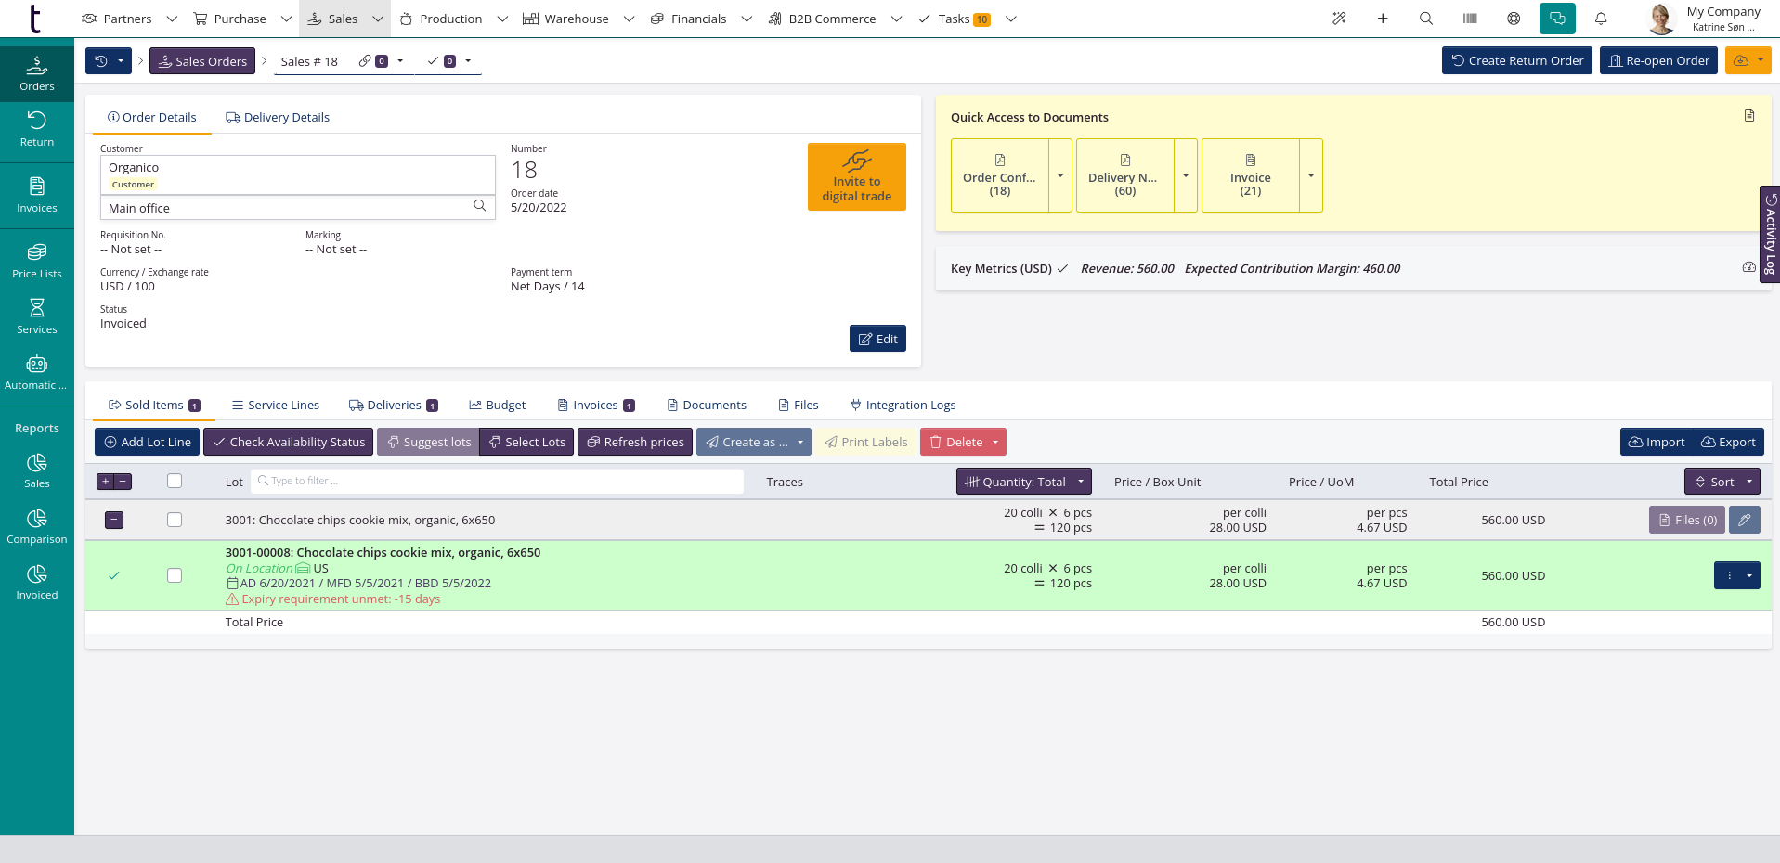Open the chat messages icon
Image resolution: width=1780 pixels, height=863 pixels.
(1557, 19)
